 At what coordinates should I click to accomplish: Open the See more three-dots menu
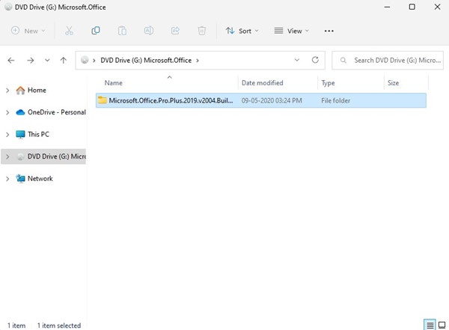click(x=329, y=31)
